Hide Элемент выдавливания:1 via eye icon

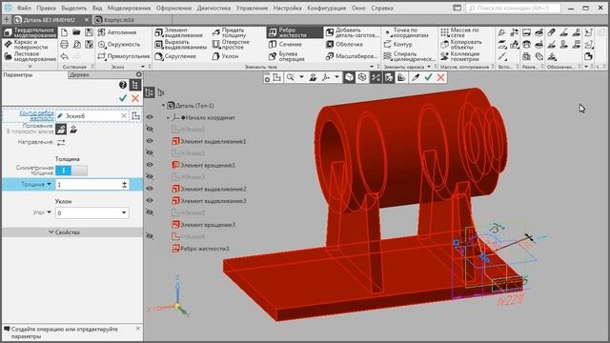tap(150, 141)
